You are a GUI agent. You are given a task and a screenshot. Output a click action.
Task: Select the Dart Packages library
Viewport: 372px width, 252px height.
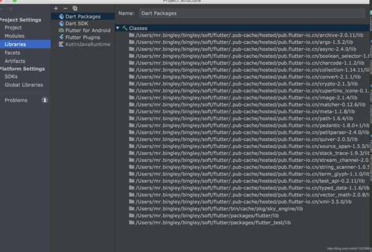[x=83, y=17]
